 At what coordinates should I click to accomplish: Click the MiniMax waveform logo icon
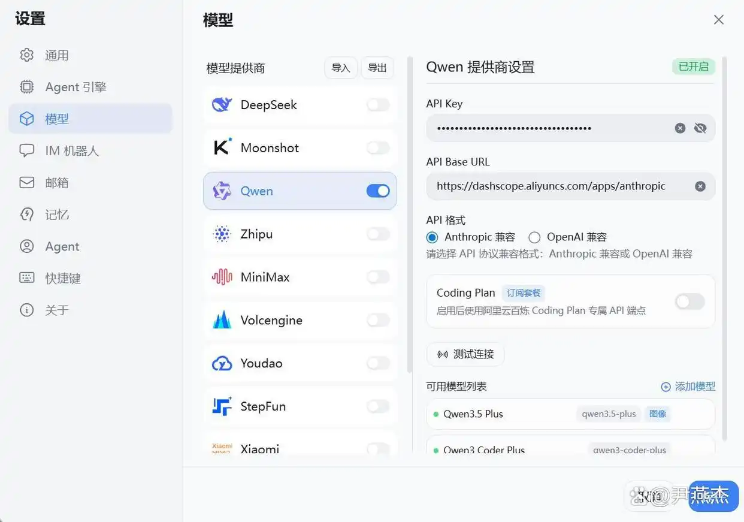(222, 277)
